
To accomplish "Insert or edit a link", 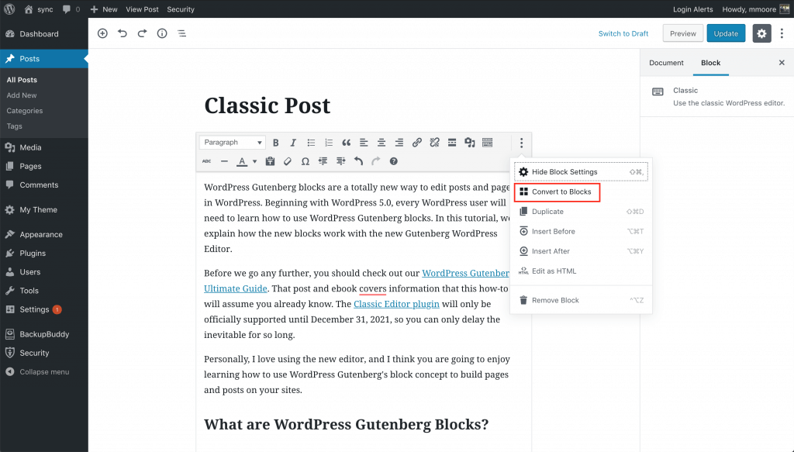I will [x=416, y=143].
